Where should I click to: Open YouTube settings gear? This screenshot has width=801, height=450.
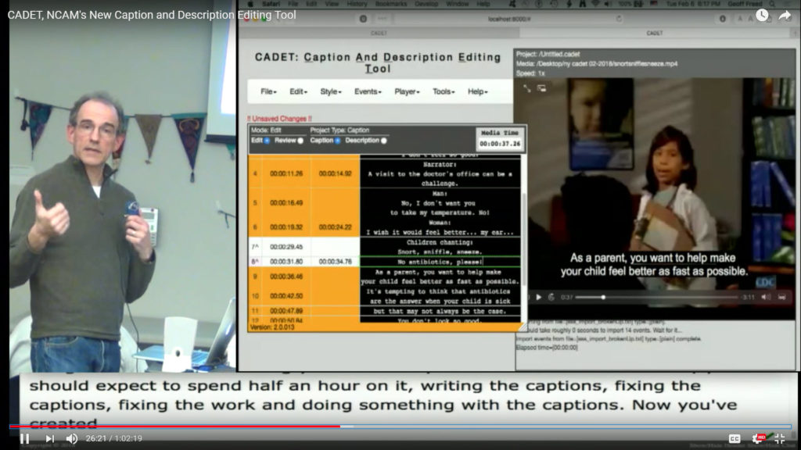tap(758, 438)
